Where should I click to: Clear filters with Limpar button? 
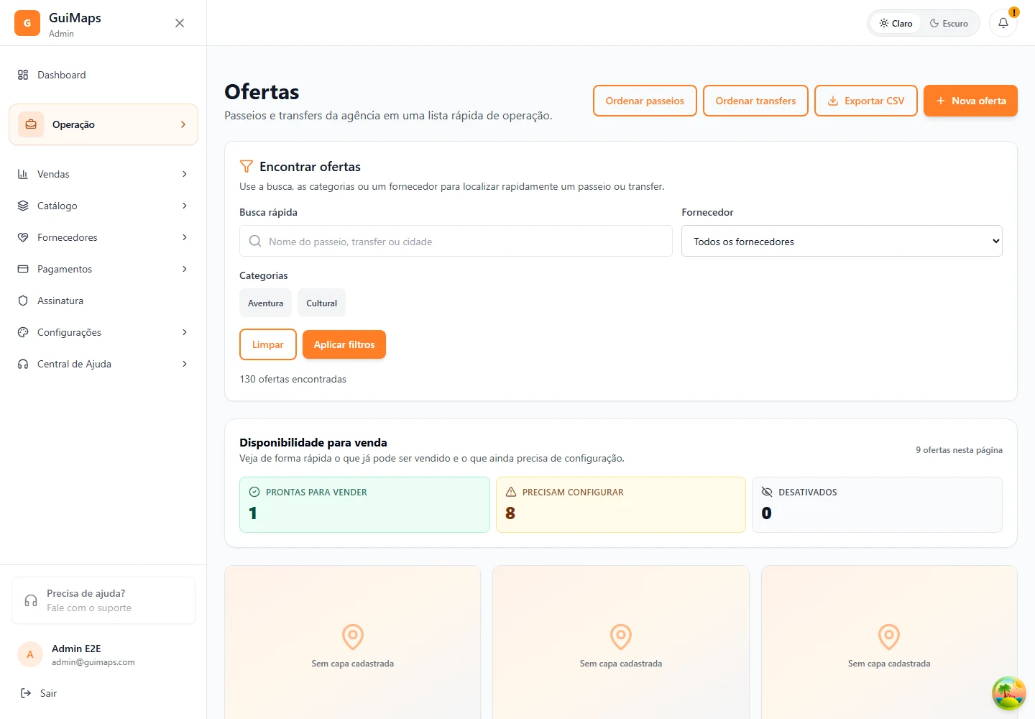(x=268, y=344)
